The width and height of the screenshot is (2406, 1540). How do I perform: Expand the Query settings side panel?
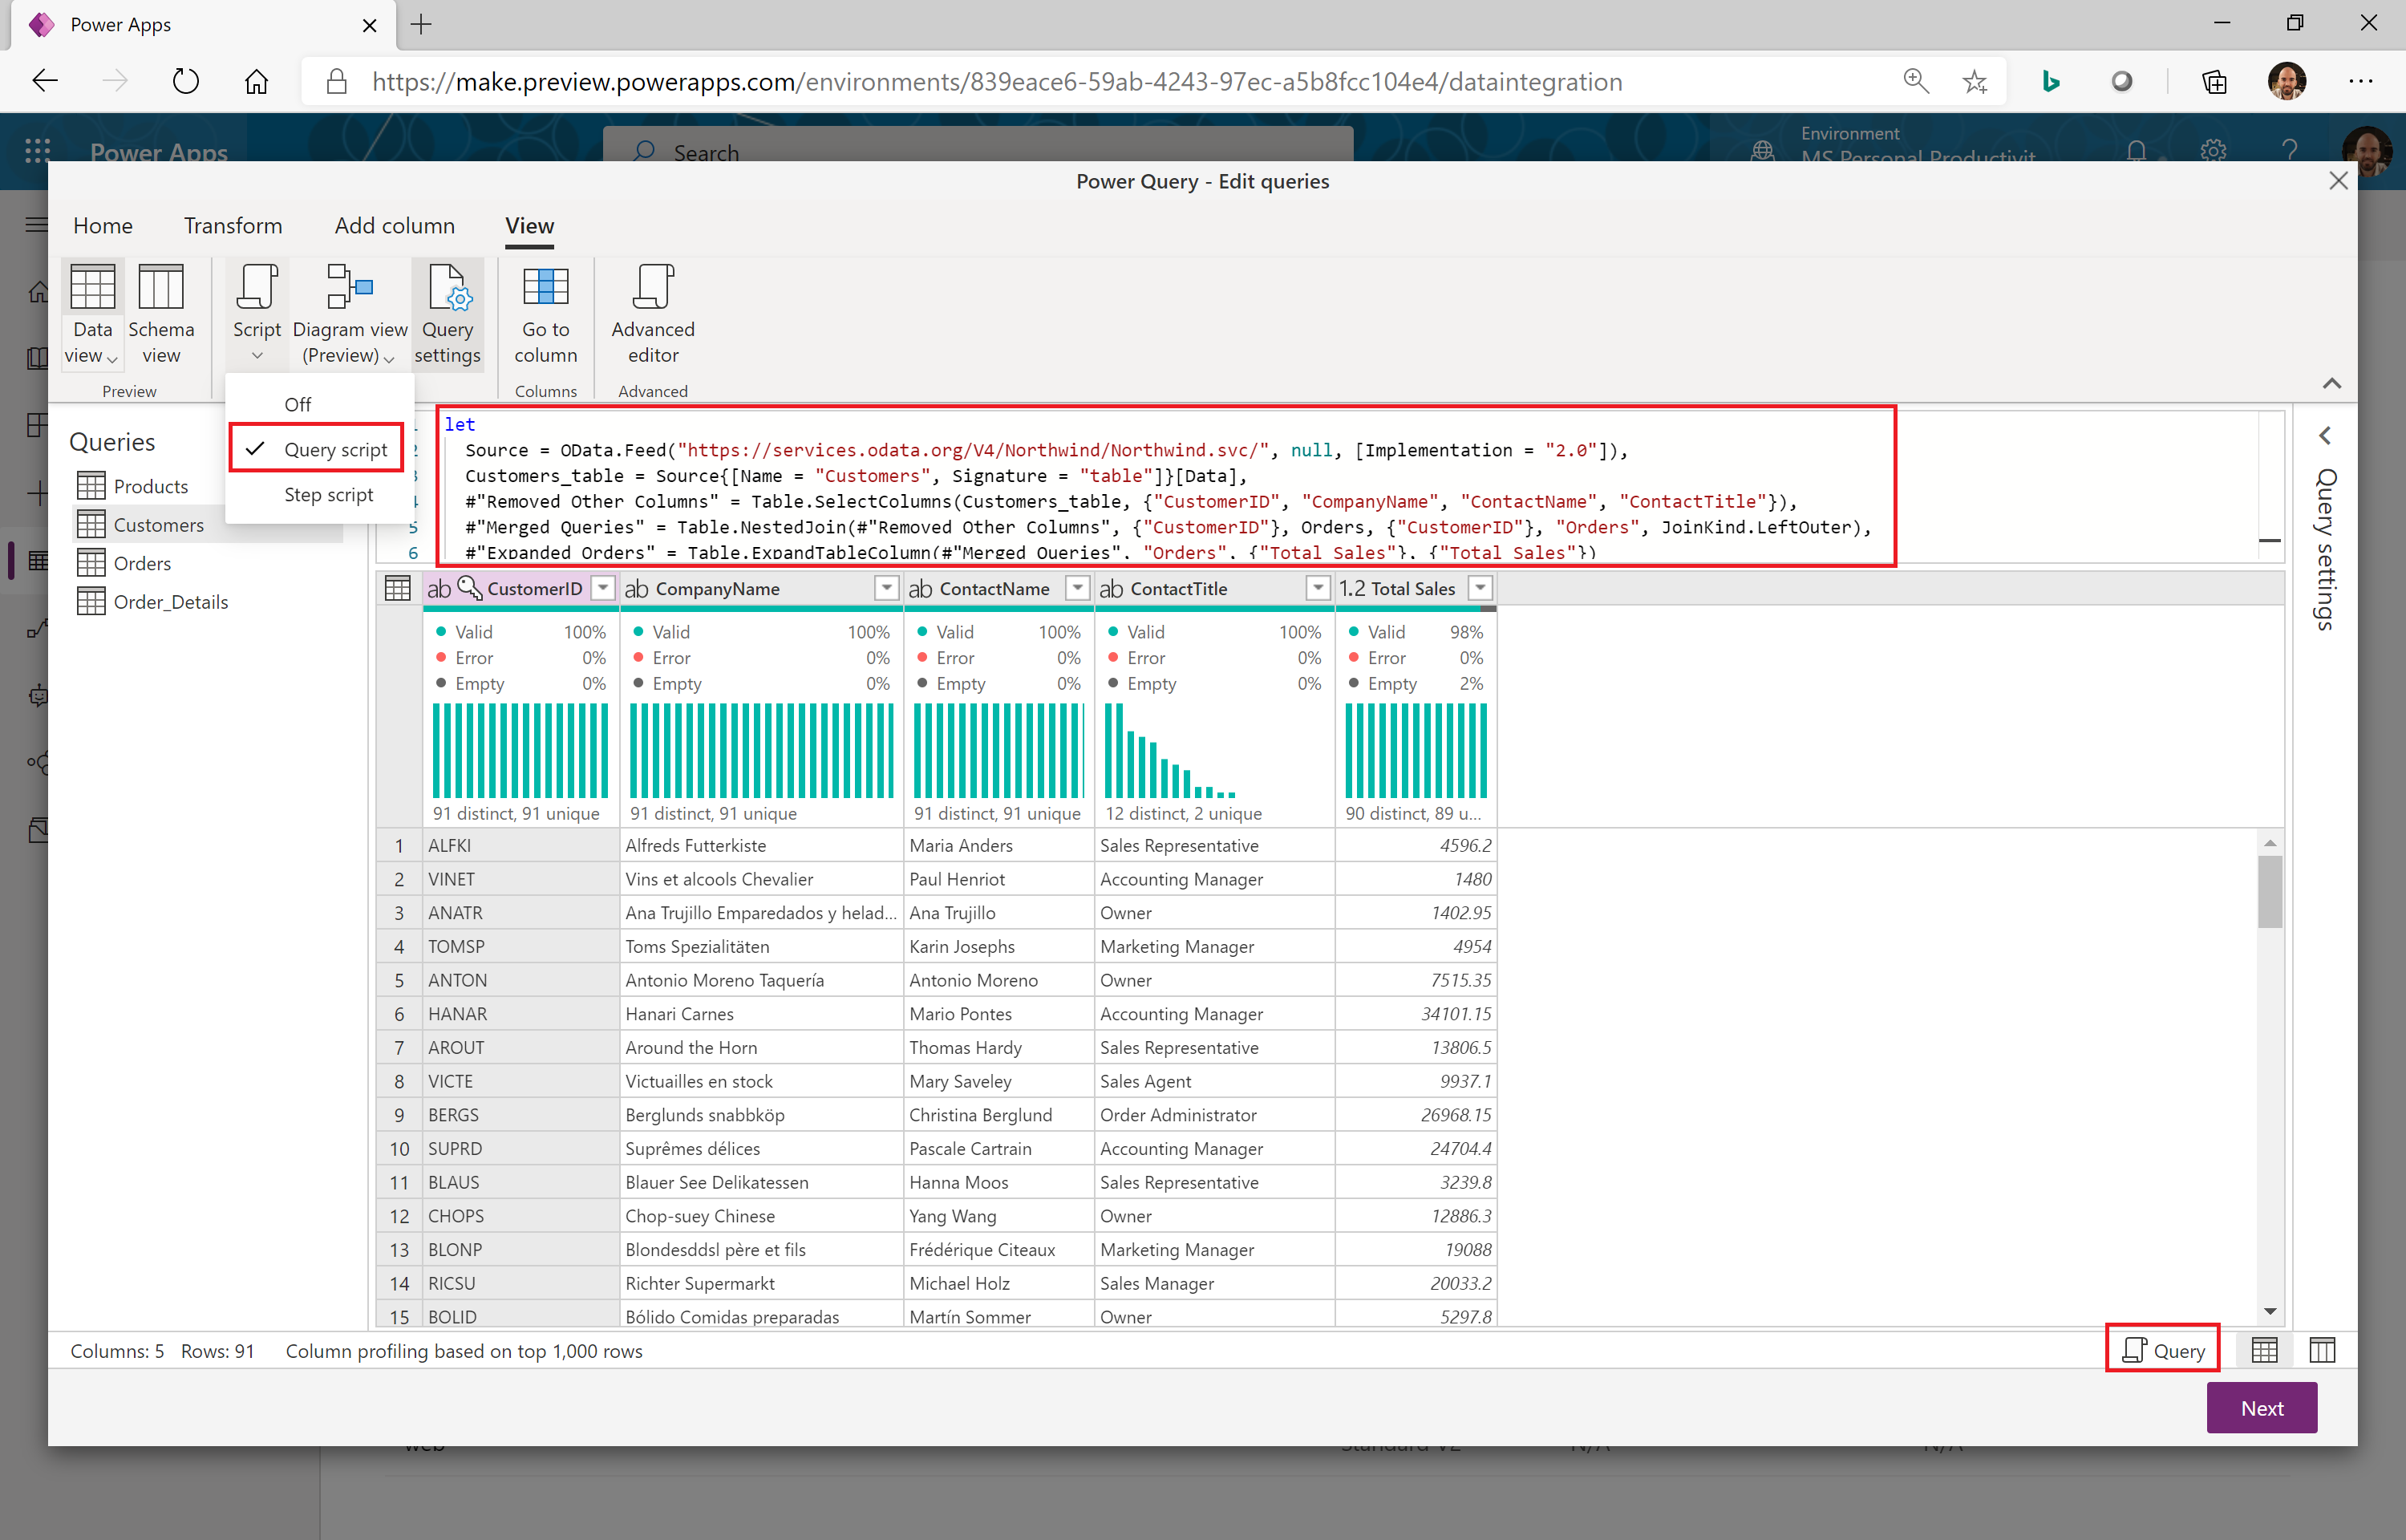[2324, 436]
